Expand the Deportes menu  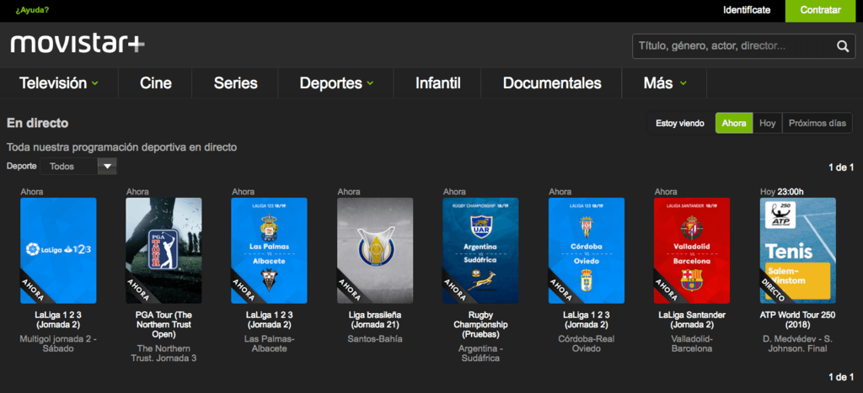pyautogui.click(x=336, y=83)
